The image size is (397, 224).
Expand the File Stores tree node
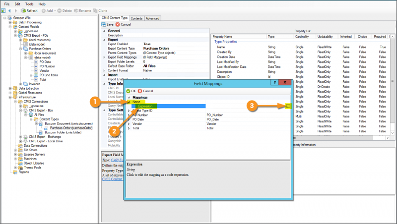pos(15,150)
